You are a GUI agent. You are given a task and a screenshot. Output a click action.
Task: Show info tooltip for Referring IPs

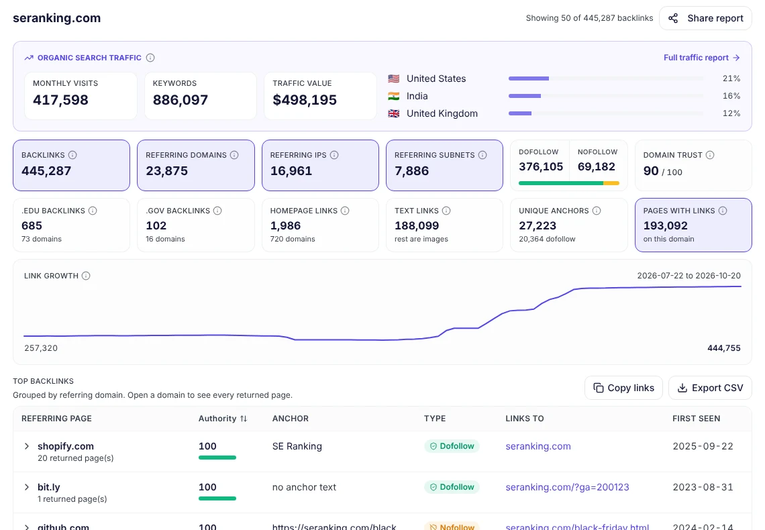(x=334, y=155)
